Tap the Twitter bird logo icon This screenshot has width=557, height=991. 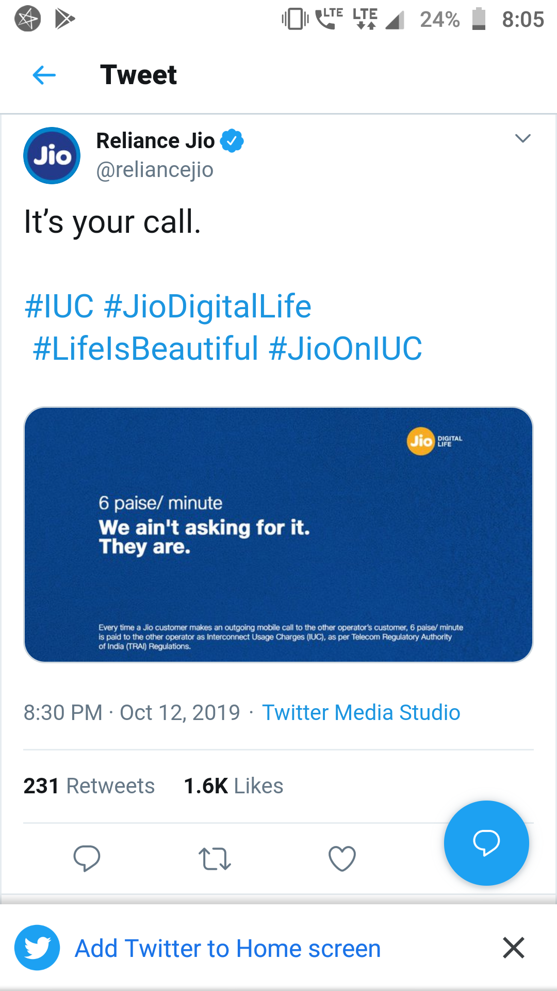tap(37, 948)
